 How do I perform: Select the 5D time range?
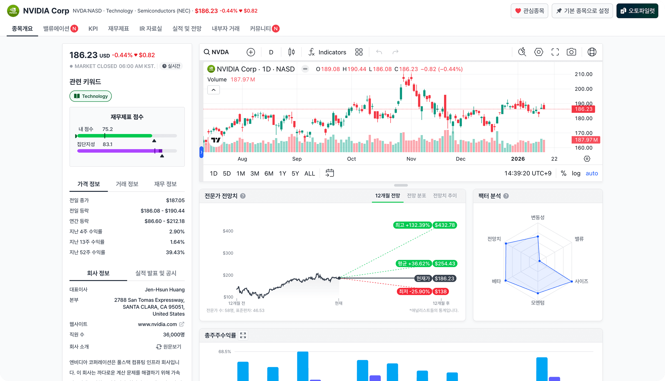tap(227, 173)
